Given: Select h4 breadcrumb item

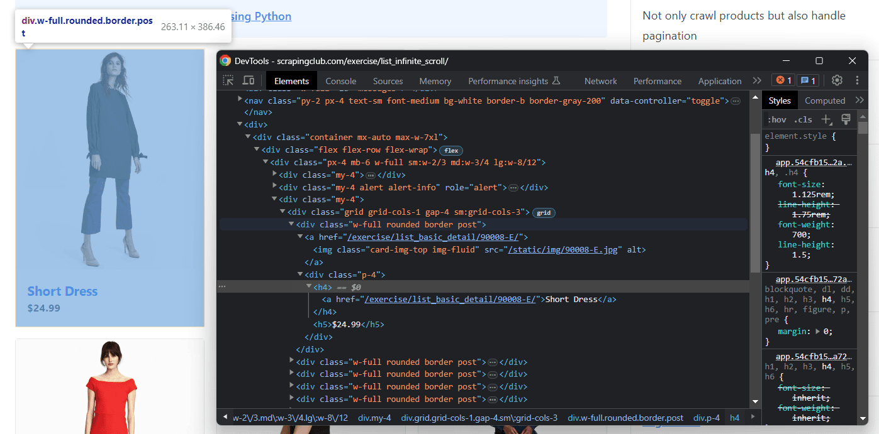Looking at the screenshot, I should click(x=734, y=418).
